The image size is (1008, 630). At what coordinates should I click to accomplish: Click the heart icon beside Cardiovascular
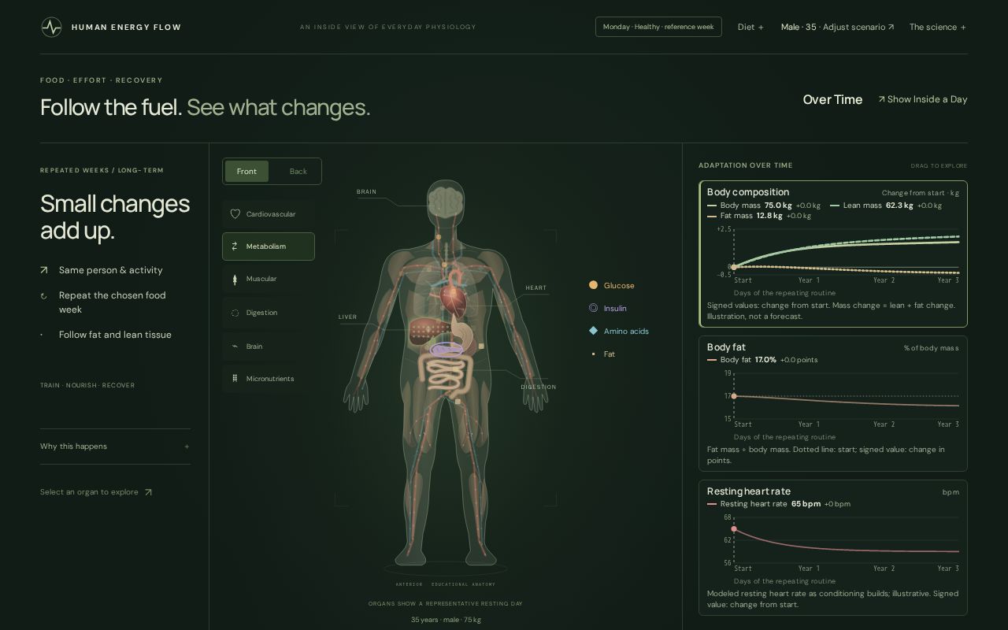(x=235, y=214)
